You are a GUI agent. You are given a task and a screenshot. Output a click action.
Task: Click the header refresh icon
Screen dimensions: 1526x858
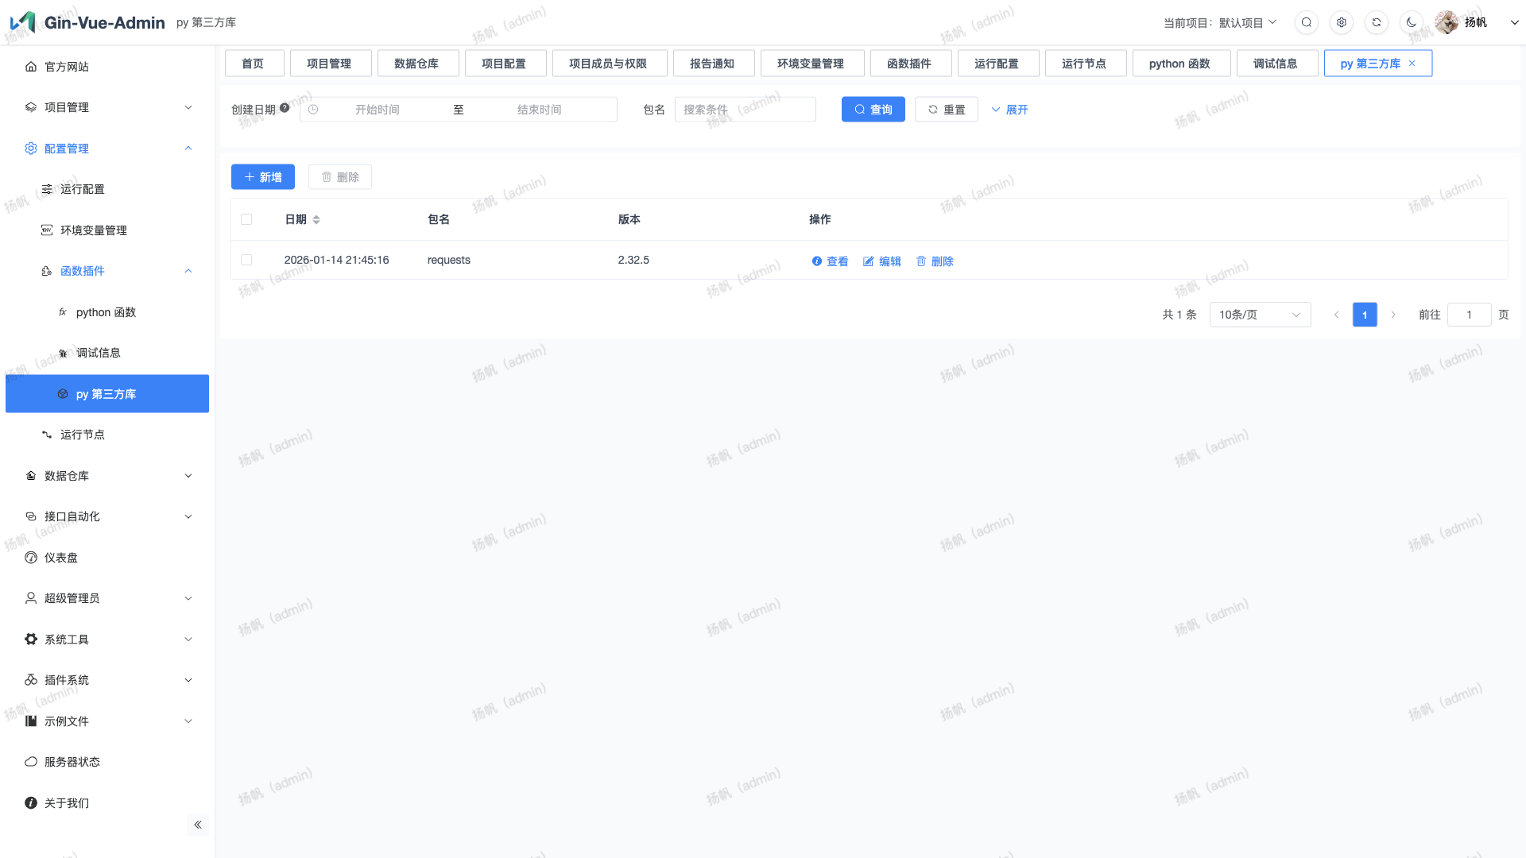pos(1377,22)
